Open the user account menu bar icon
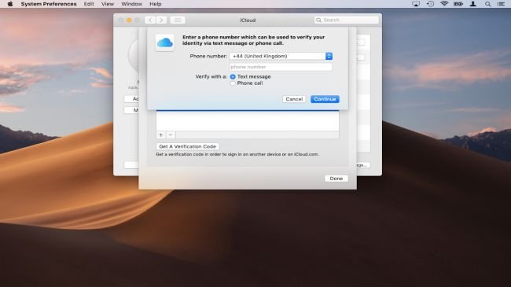The height and width of the screenshot is (287, 511). [472, 4]
